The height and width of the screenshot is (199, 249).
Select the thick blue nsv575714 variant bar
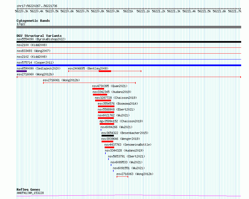point(129,65)
